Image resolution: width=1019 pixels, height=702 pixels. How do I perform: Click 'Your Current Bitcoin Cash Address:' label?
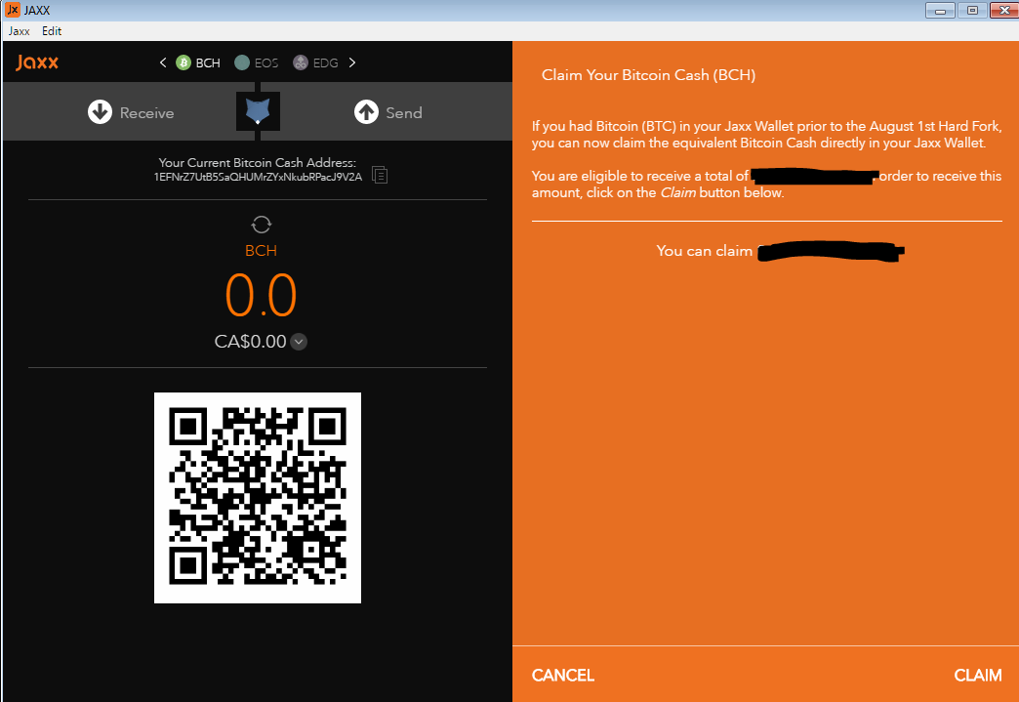(x=258, y=162)
